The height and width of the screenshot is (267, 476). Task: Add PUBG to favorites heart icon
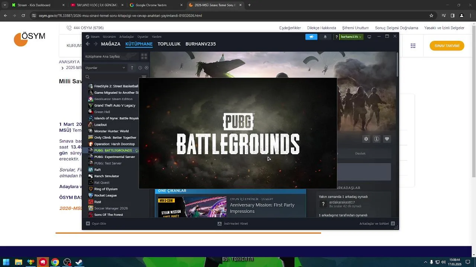click(x=387, y=139)
